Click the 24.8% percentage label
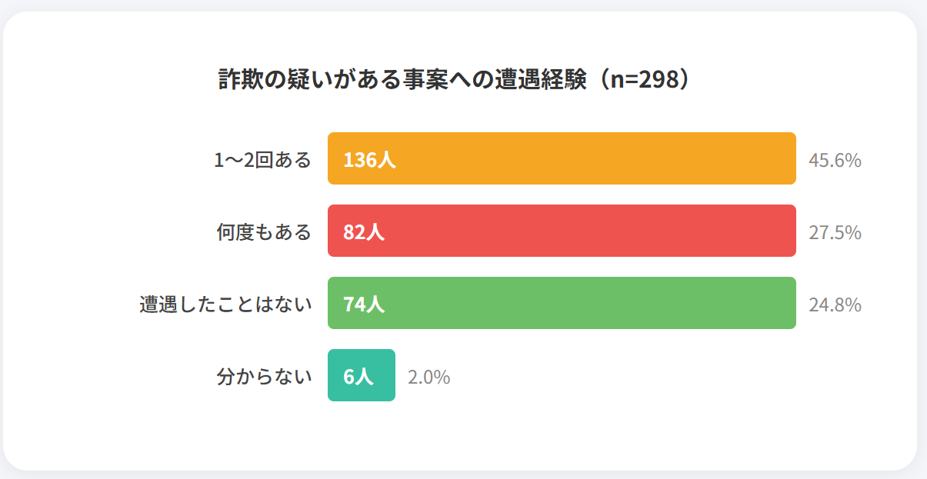Screen dimensions: 927x479 point(835,304)
